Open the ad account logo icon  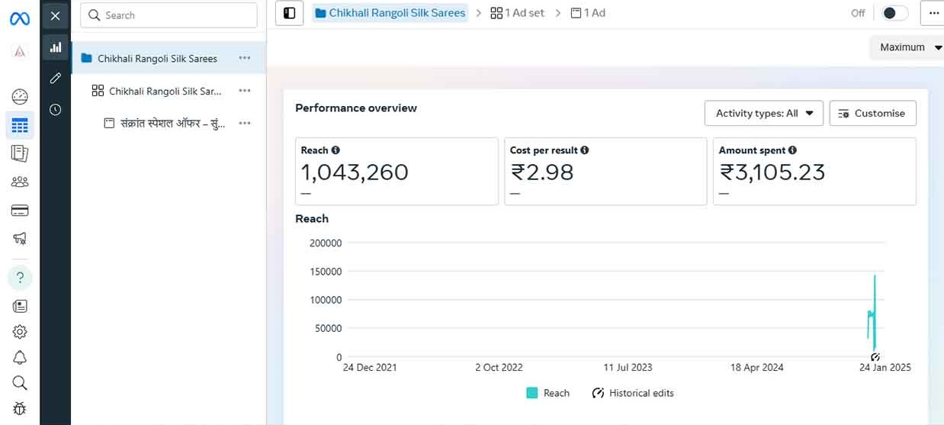20,51
